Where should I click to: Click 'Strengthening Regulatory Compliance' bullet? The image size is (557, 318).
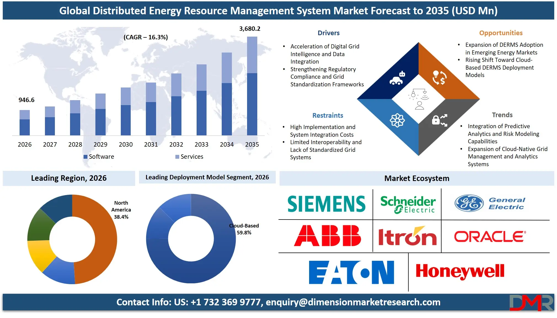click(327, 77)
